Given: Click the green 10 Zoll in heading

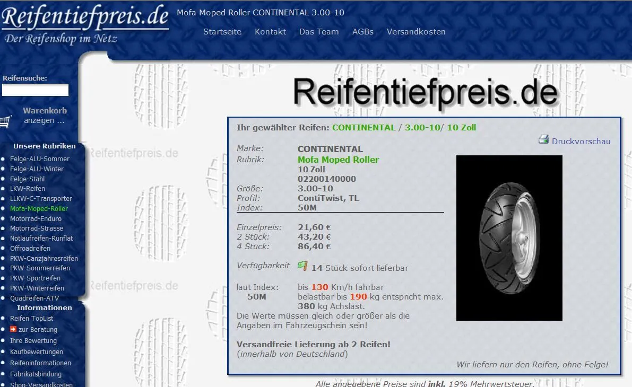Looking at the screenshot, I should [x=462, y=128].
